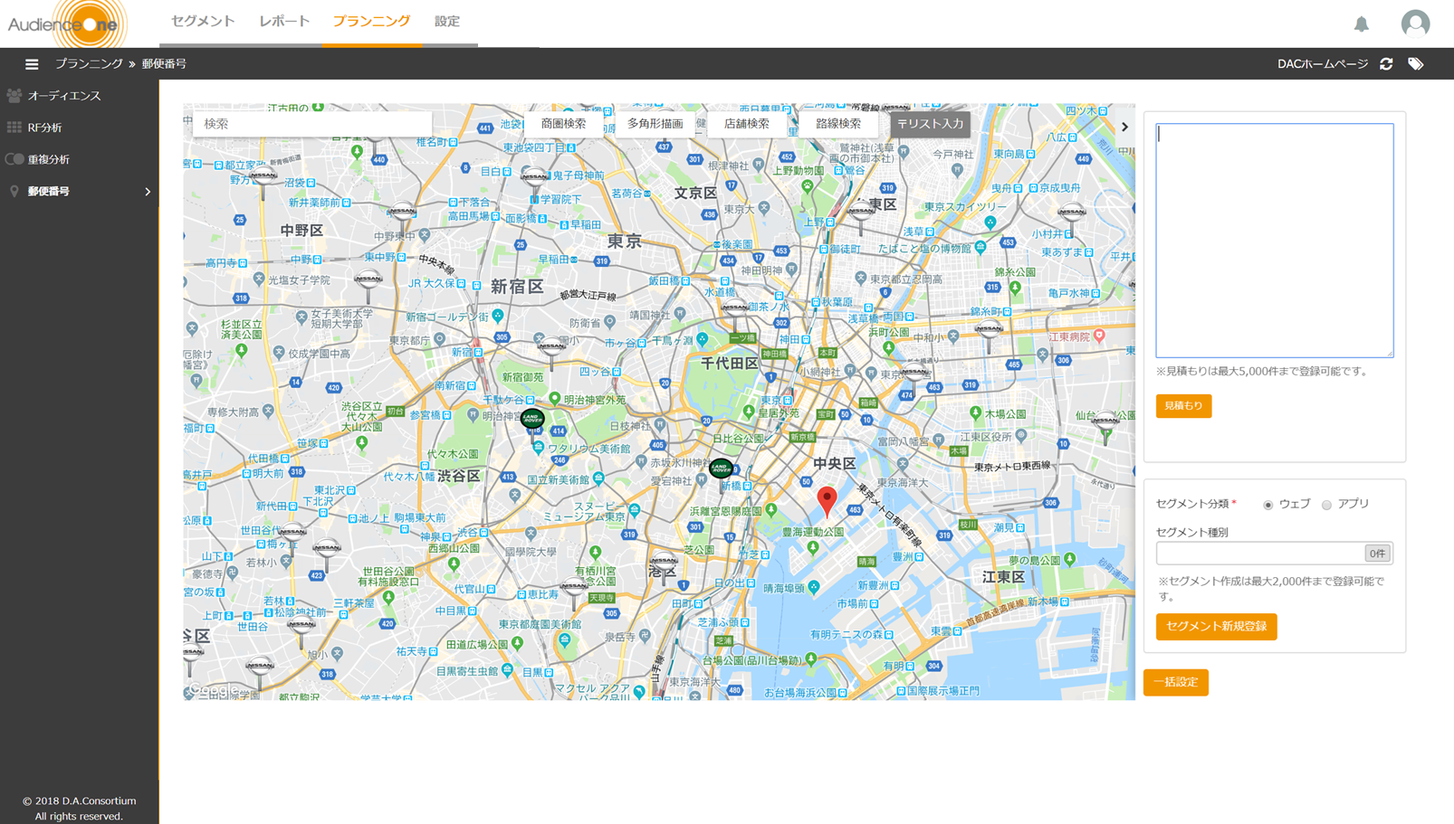1454x824 pixels.
Task: Click inside the postal code list text area
Action: [1274, 239]
